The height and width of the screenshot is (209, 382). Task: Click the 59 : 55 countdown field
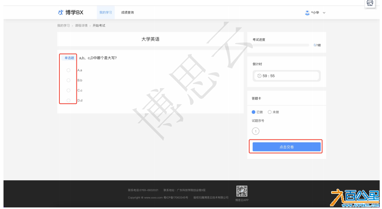coord(286,76)
